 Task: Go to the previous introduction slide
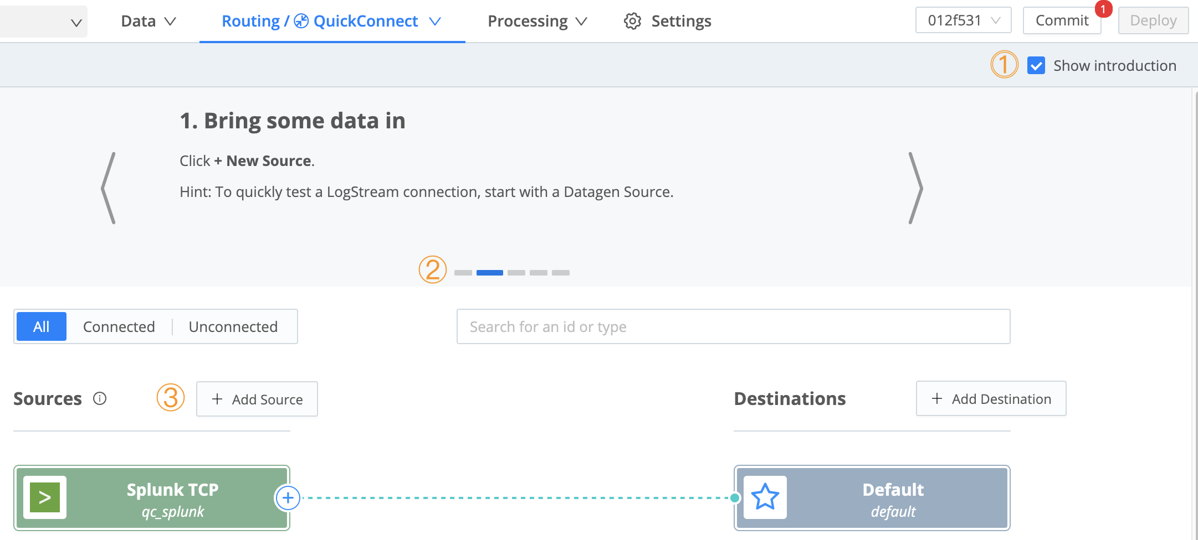point(109,188)
